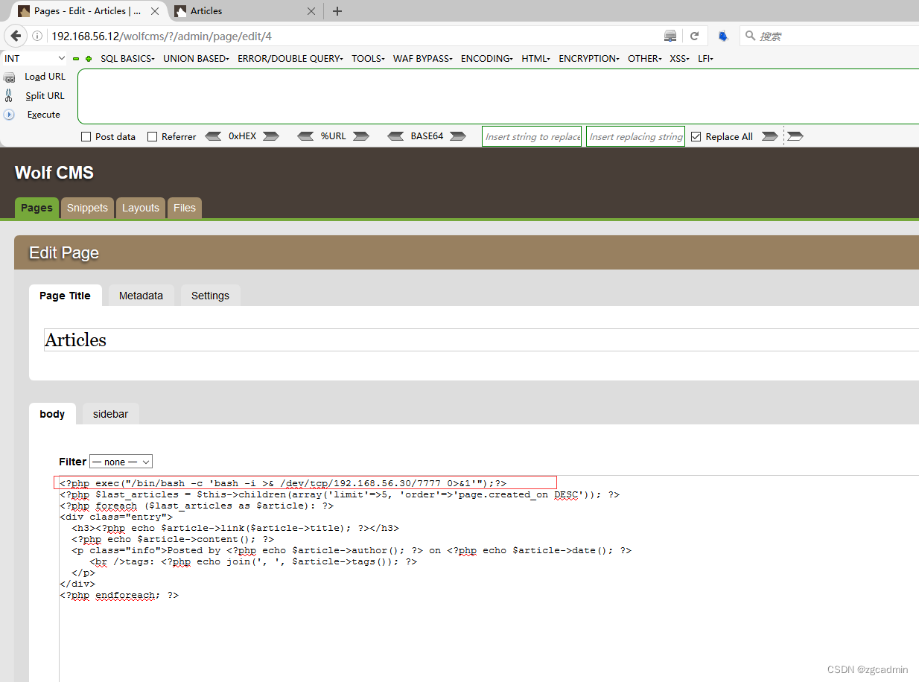Click the HackBar green minus icon
Viewport: 919px width, 682px height.
coord(76,59)
